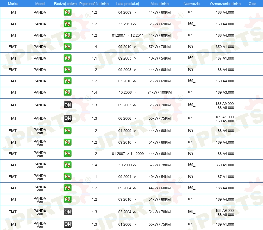Click the Pojemność silnika column header
The width and height of the screenshot is (263, 230).
[x=94, y=4]
